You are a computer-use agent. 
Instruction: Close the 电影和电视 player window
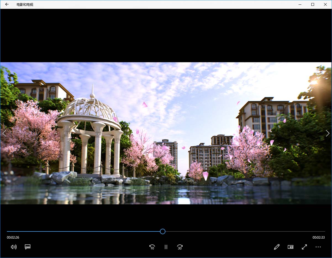pyautogui.click(x=325, y=4)
